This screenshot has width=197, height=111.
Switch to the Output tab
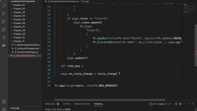tap(67, 104)
